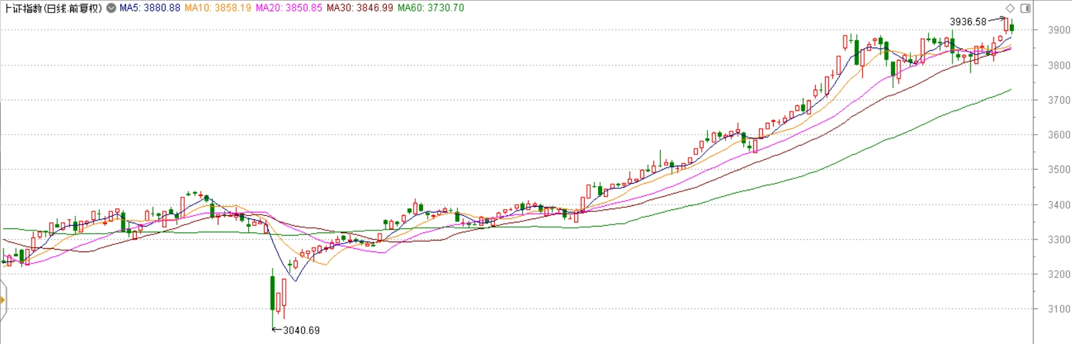Click the diamond marker icon at top right
The image size is (1072, 344).
tap(1010, 8)
